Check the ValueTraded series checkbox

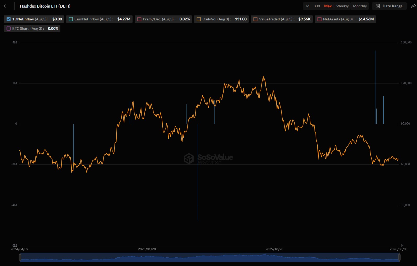(255, 19)
